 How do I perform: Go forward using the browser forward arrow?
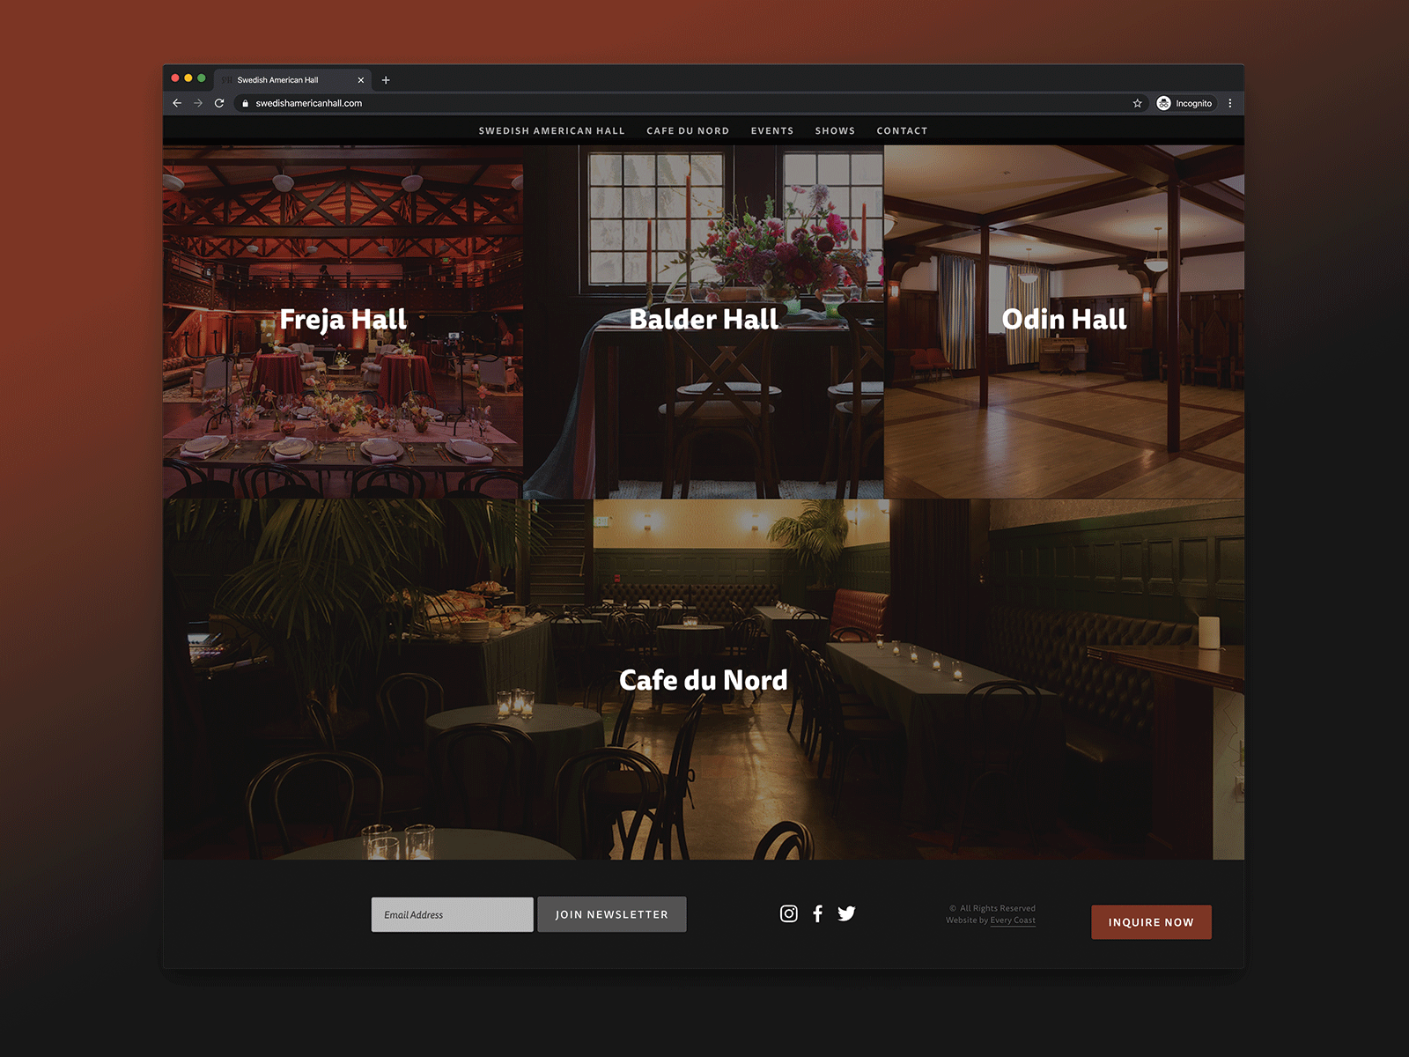[x=198, y=103]
